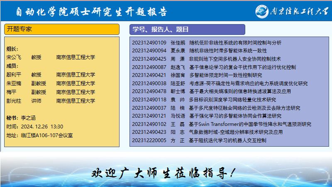Click the row for student 202312490118 袁帅
This screenshot has width=332, height=187.
204,100
